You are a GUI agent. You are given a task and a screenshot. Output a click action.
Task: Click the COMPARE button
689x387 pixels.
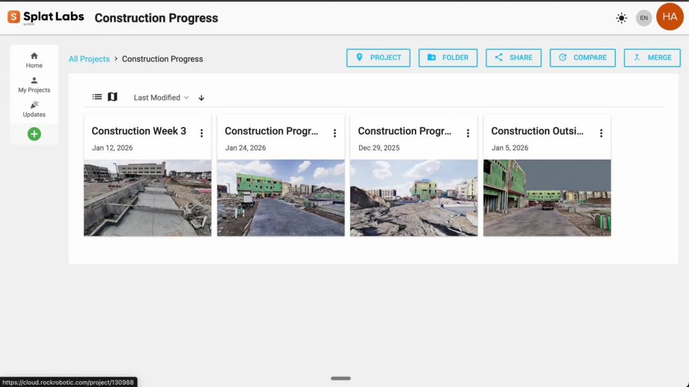click(582, 58)
